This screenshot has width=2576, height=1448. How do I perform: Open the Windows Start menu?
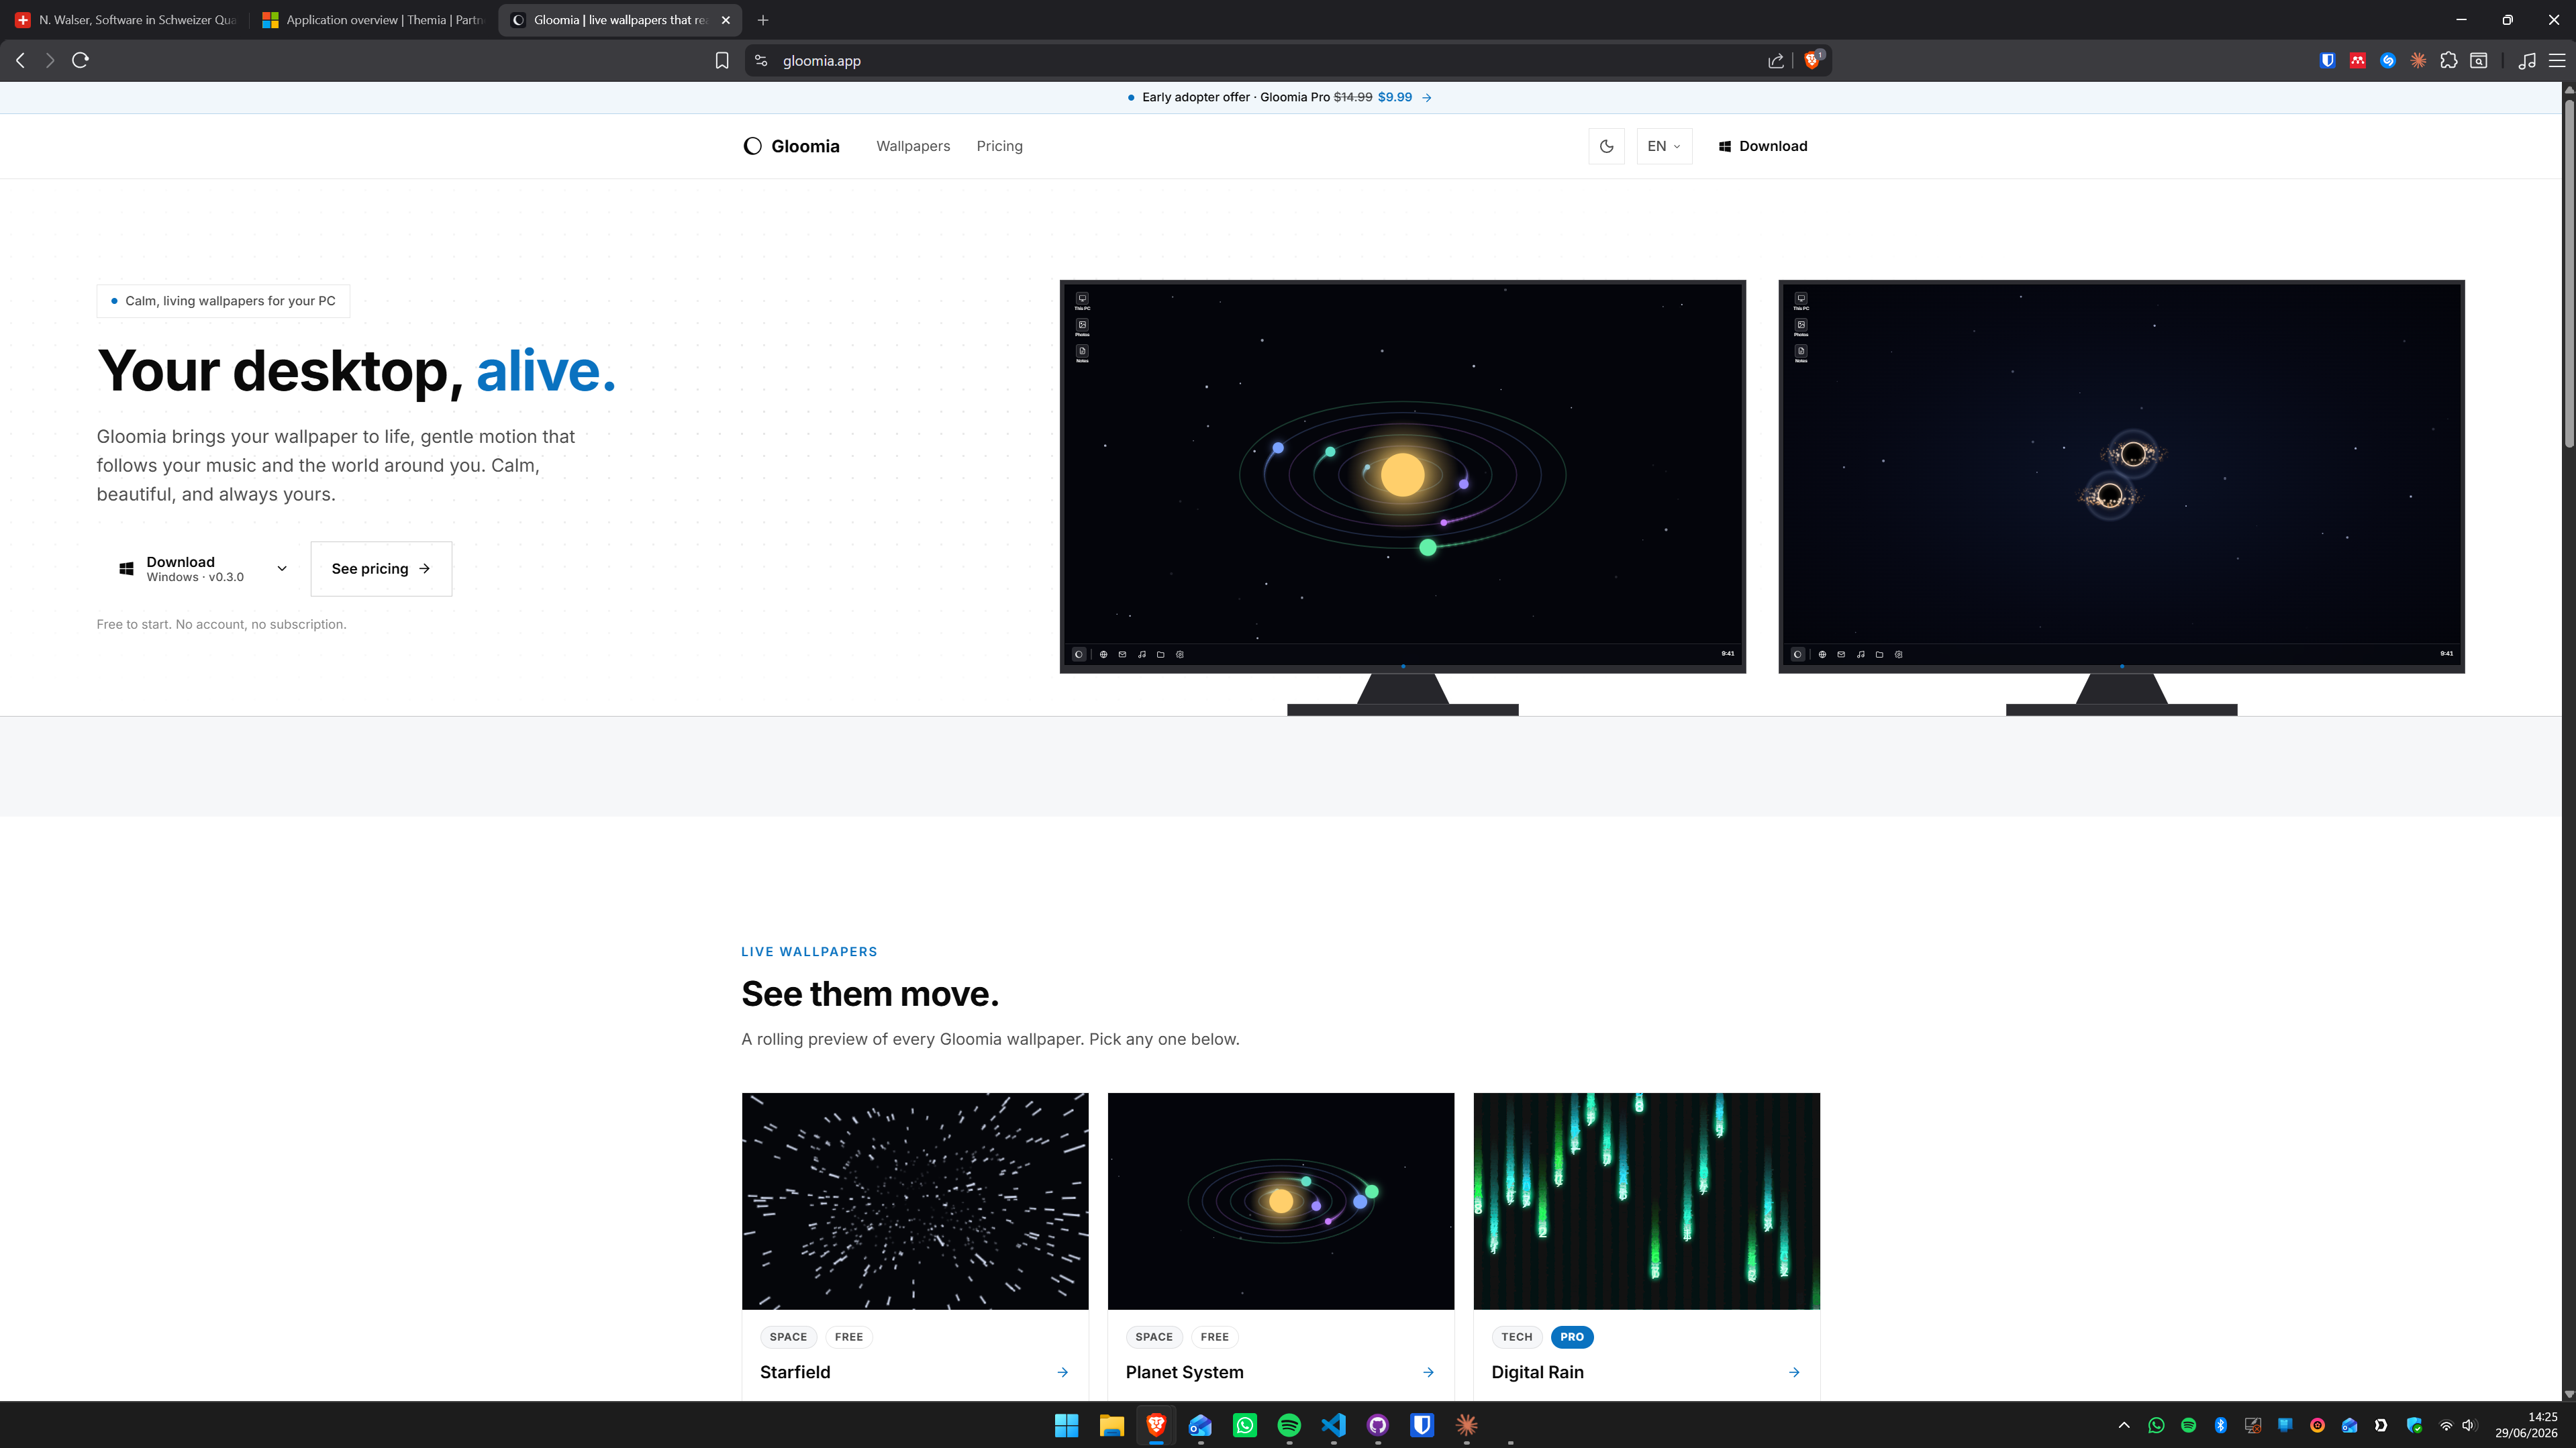click(1067, 1425)
